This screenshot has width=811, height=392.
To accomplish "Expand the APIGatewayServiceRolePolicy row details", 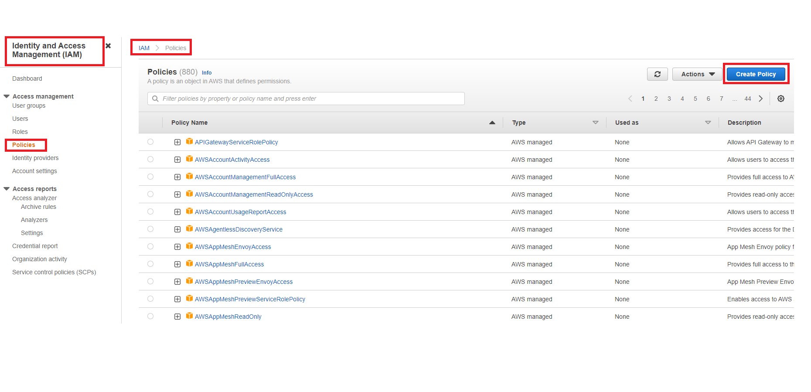I will [x=177, y=142].
